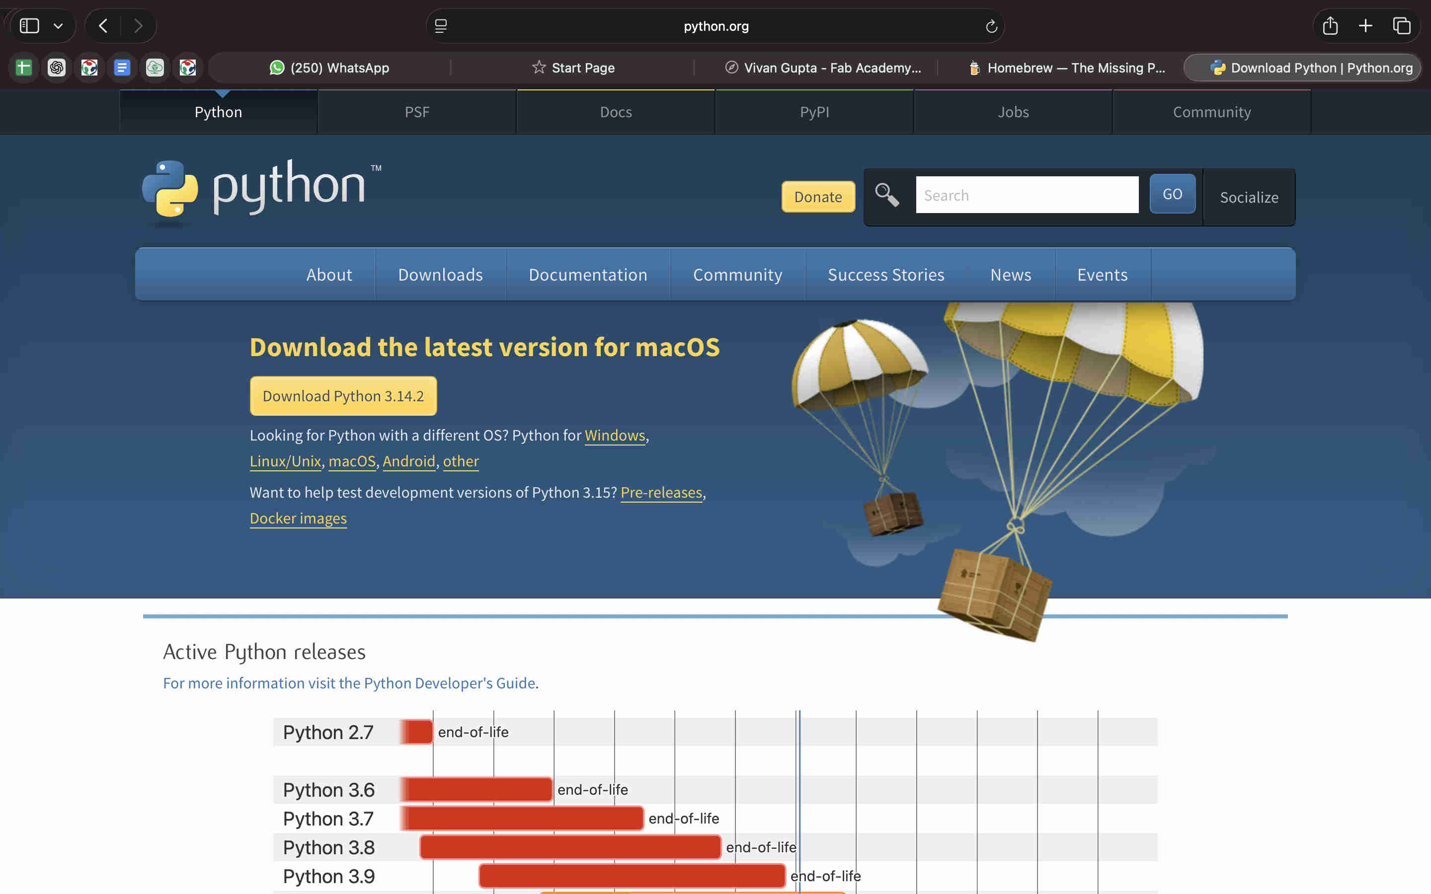Toggle the Safari sidebar panel
The height and width of the screenshot is (894, 1431).
(x=30, y=26)
